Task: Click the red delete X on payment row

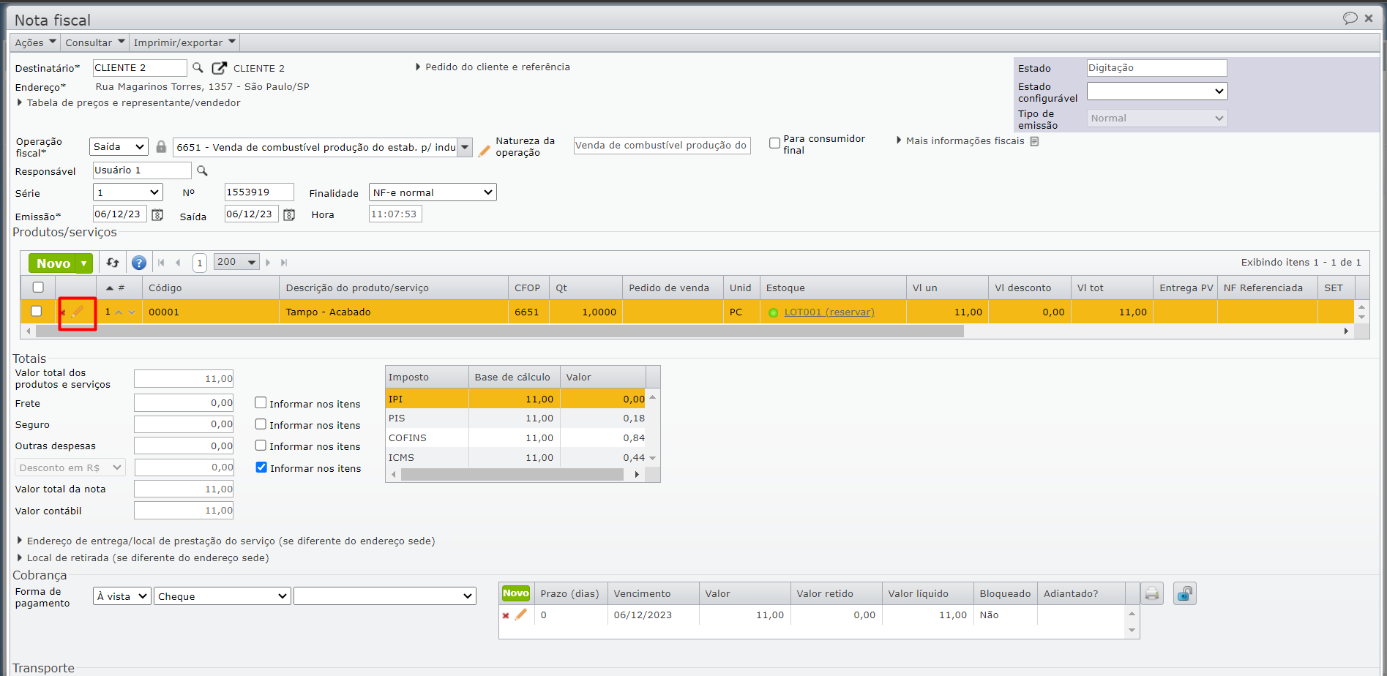Action: click(x=506, y=616)
